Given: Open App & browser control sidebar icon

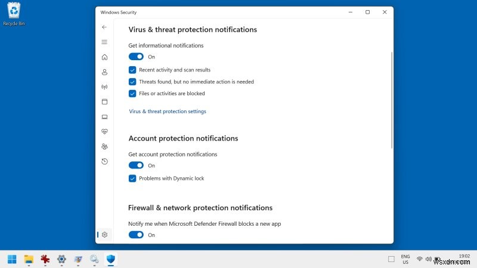Looking at the screenshot, I should [105, 102].
